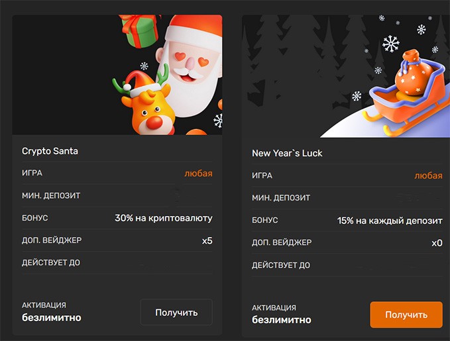
Task: Open the New Year's Luck sleigh banner
Action: [346, 76]
